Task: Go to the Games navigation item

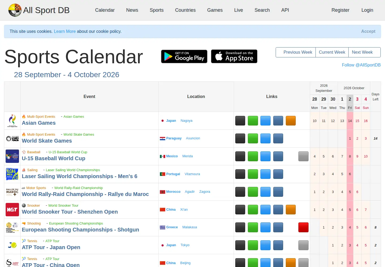Action: click(215, 10)
